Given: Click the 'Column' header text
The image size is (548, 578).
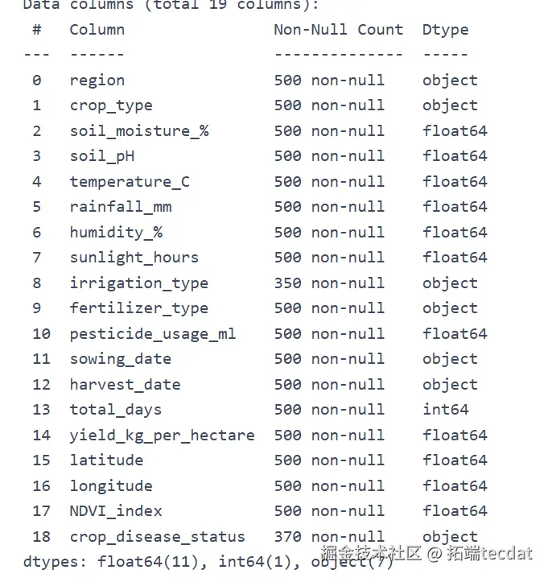Looking at the screenshot, I should point(97,30).
